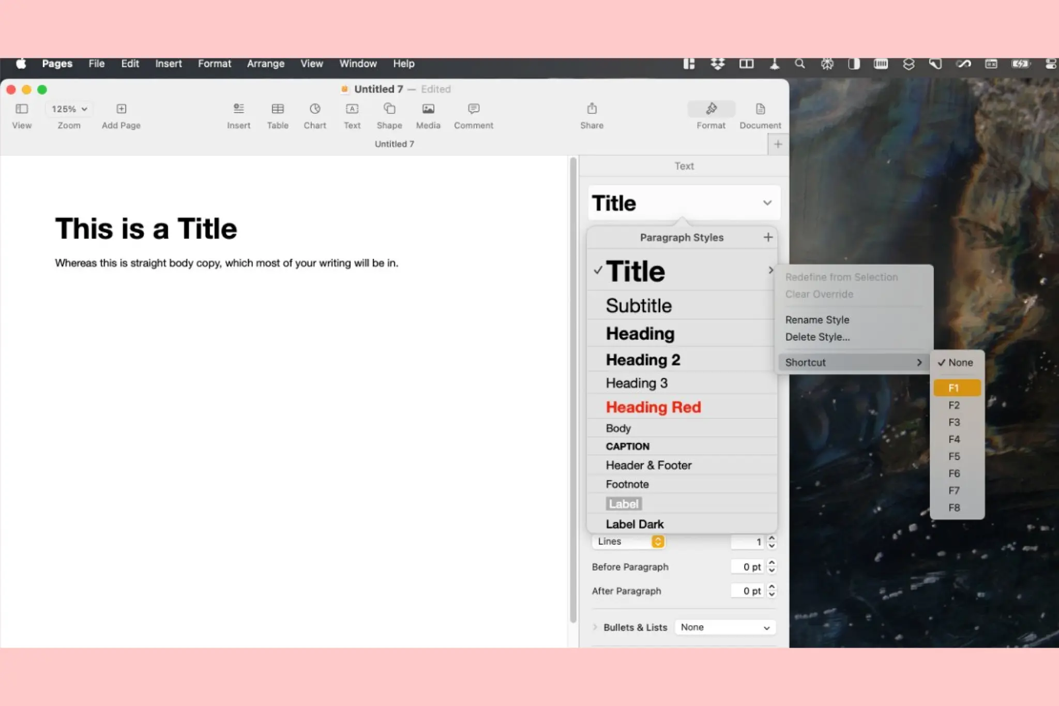Click the After Paragraph value field

coord(748,590)
